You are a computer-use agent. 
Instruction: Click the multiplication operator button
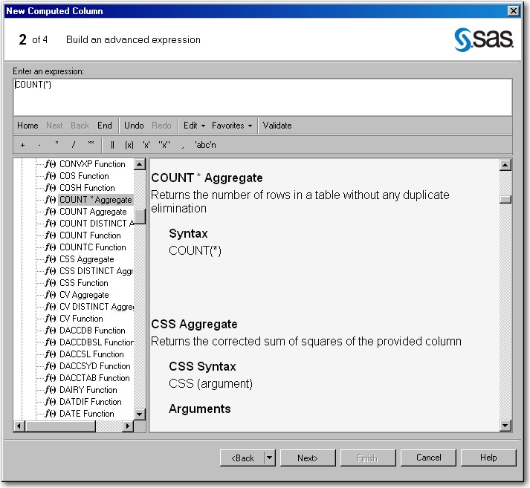[56, 145]
